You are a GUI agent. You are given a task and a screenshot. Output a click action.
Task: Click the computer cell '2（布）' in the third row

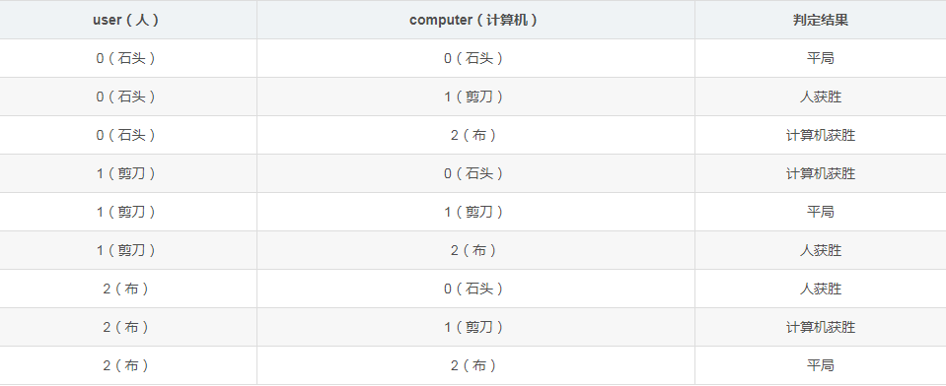475,136
